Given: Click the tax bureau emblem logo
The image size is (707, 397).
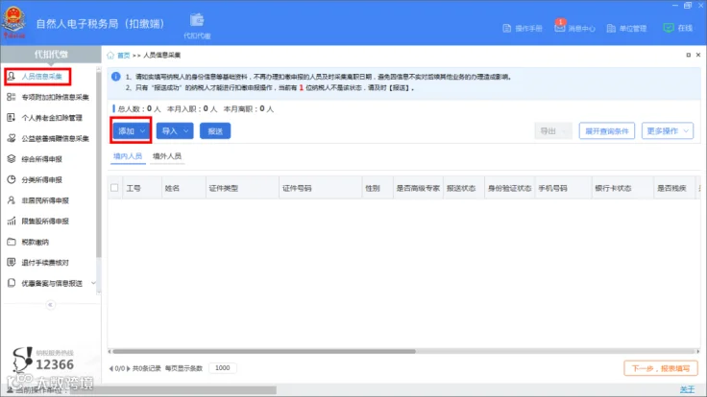Looking at the screenshot, I should click(x=14, y=22).
